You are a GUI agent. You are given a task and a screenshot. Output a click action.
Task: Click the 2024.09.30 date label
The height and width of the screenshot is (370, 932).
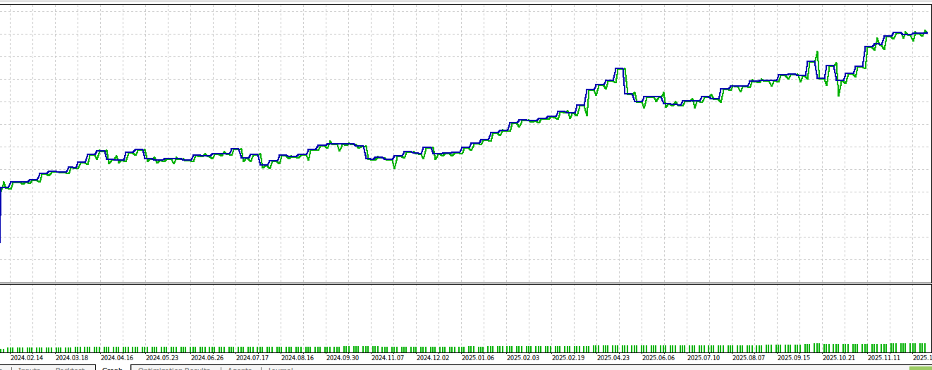(343, 358)
